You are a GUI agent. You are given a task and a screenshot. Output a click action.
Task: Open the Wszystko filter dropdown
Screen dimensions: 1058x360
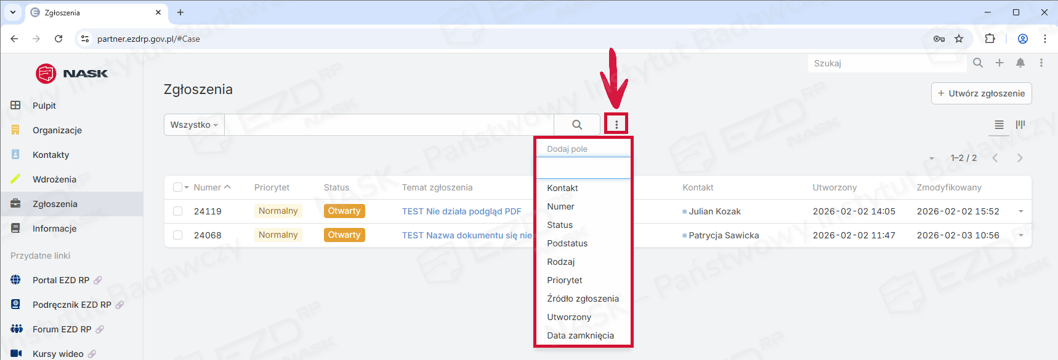(x=194, y=125)
